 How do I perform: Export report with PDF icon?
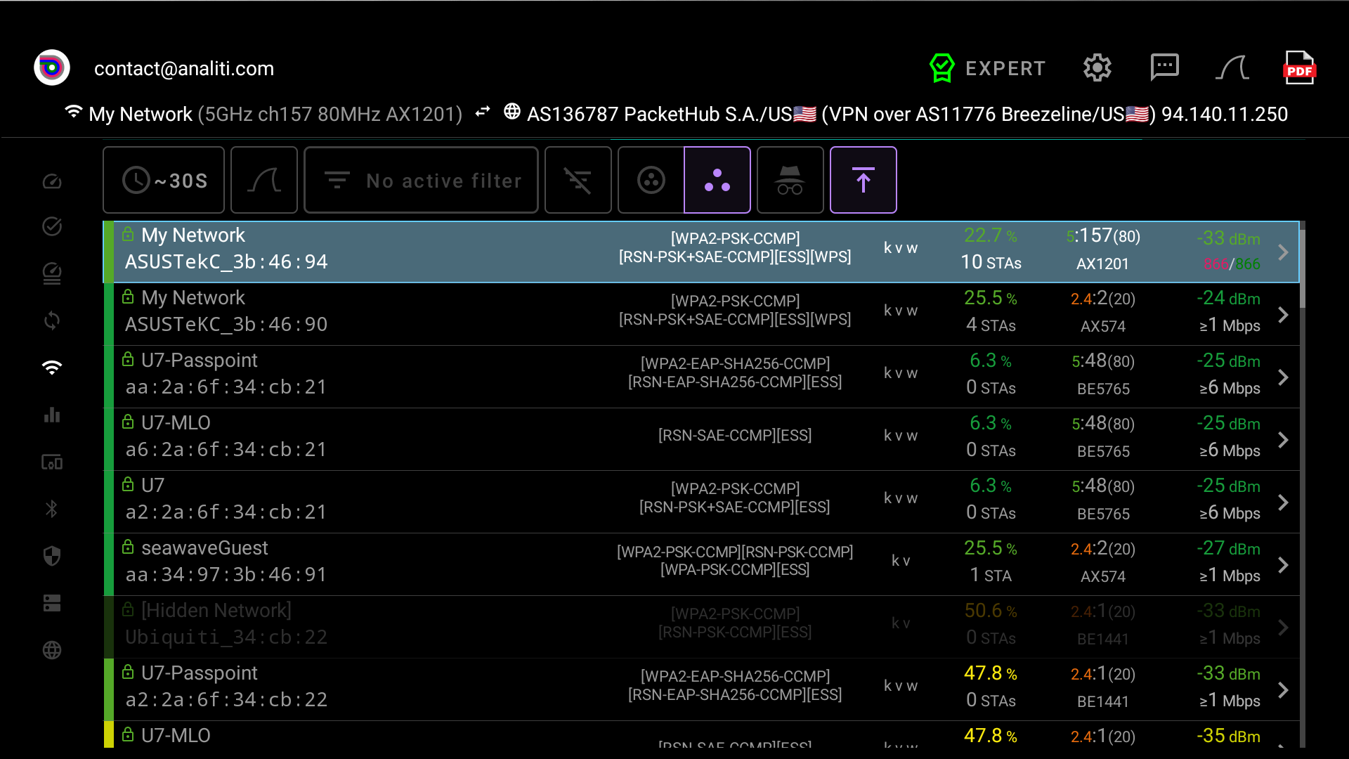(1299, 68)
